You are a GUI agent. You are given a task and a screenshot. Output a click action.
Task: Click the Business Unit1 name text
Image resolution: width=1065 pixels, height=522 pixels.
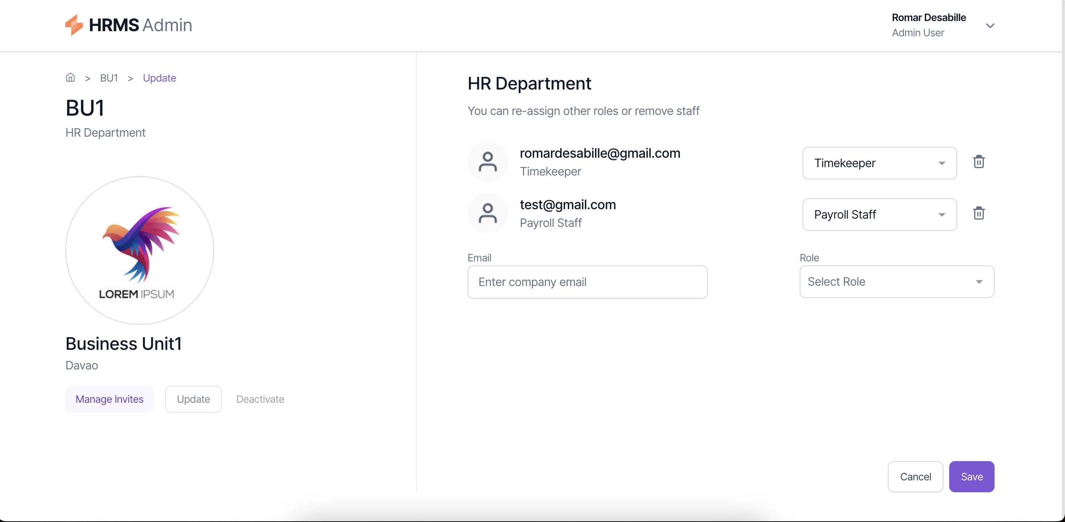[124, 344]
